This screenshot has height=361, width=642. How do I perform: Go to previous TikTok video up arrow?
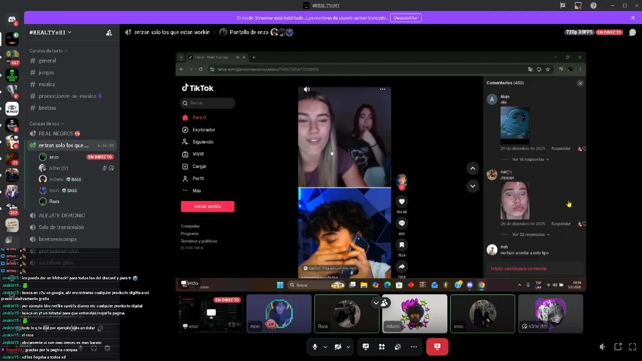[472, 168]
